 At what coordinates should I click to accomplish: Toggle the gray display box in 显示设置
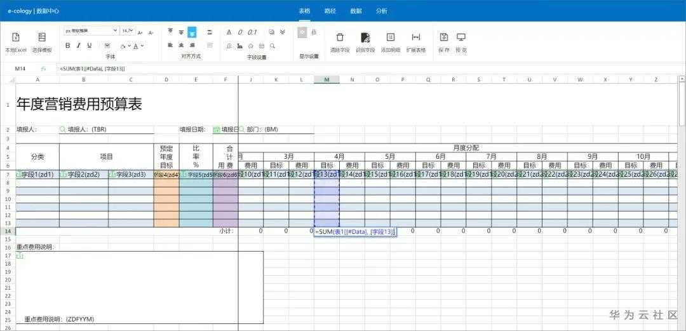tap(302, 32)
